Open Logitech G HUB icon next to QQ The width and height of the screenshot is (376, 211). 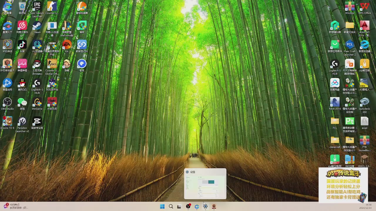pyautogui.click(x=37, y=86)
